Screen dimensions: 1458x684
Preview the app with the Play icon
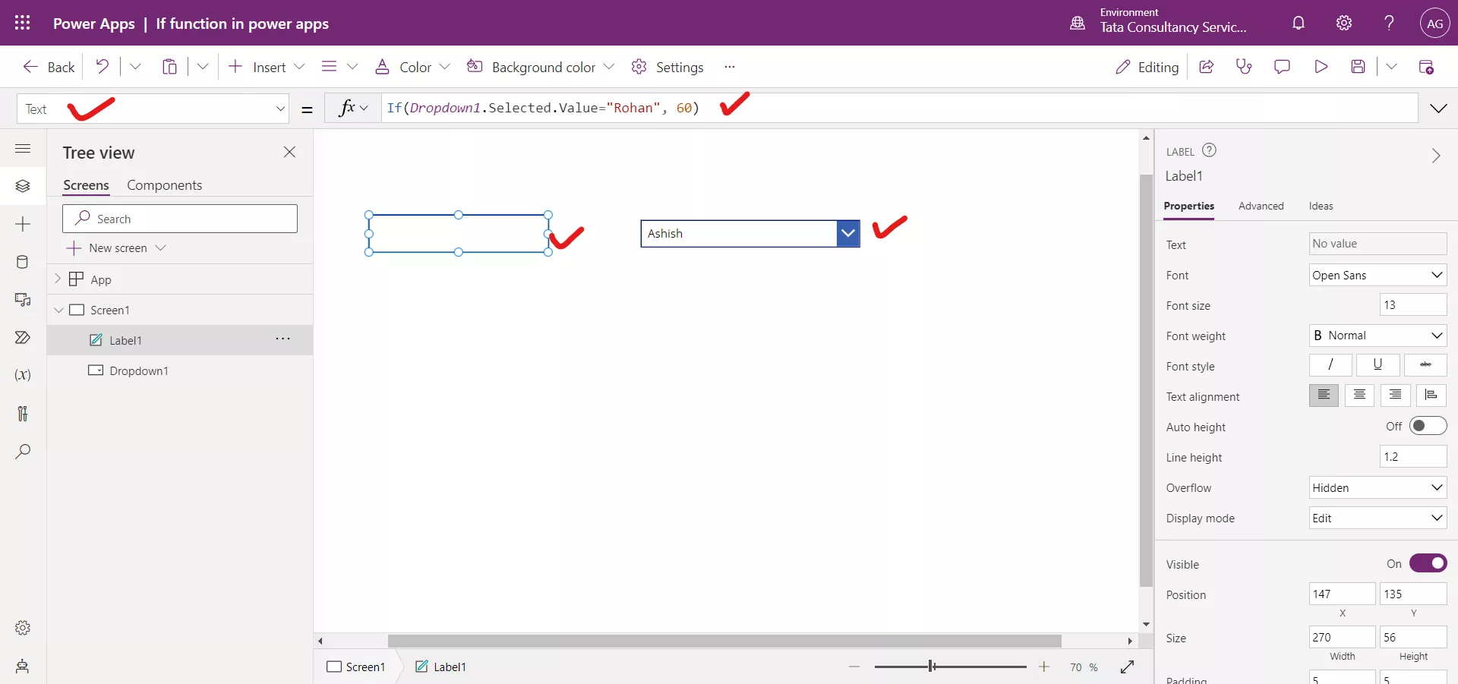1321,67
